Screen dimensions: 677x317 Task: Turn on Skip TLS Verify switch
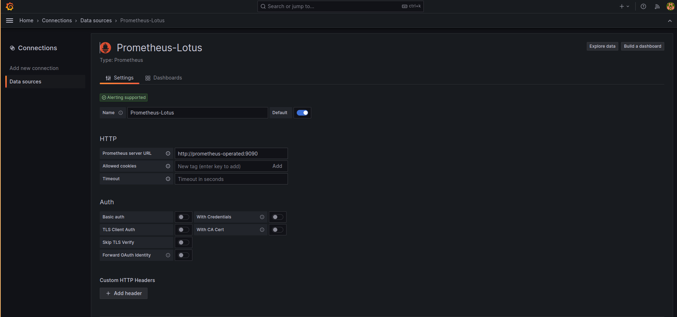184,242
